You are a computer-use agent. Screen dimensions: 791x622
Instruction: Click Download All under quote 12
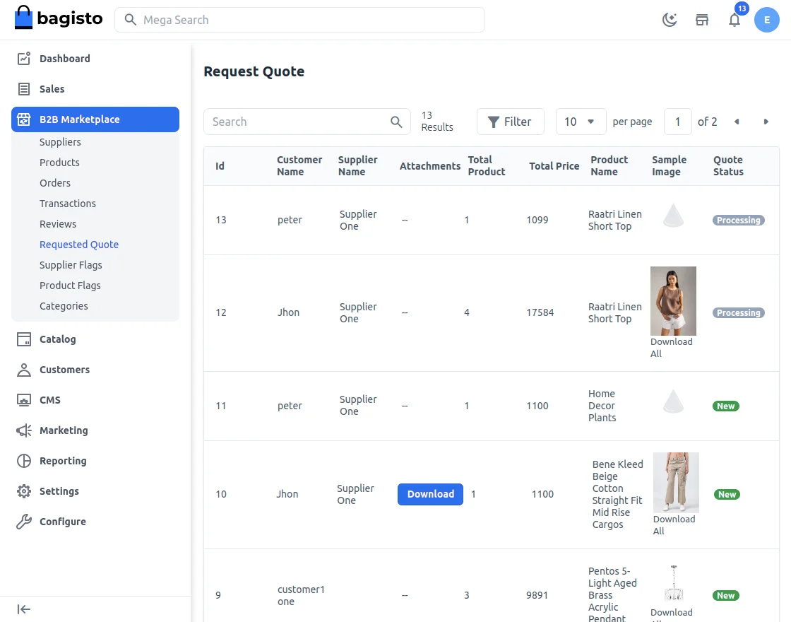click(x=672, y=347)
